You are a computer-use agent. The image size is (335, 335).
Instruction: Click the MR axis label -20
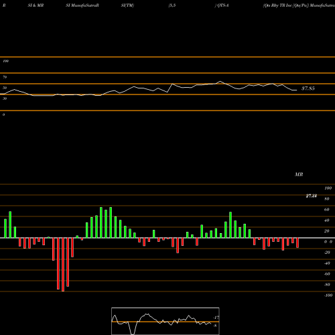pyautogui.click(x=327, y=253)
